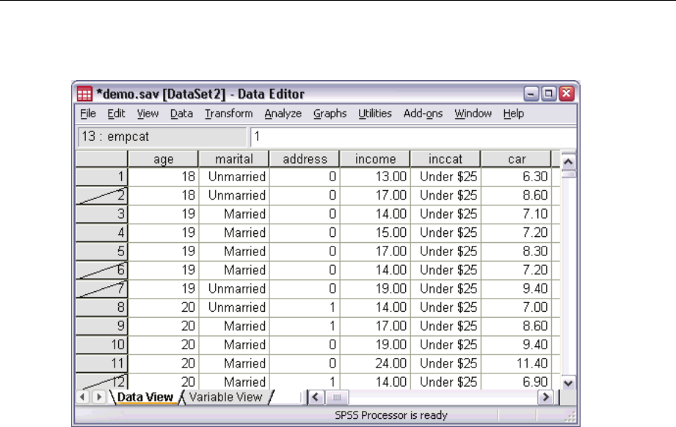Select row header 7
Viewport: 676px width, 427px height.
(102, 288)
